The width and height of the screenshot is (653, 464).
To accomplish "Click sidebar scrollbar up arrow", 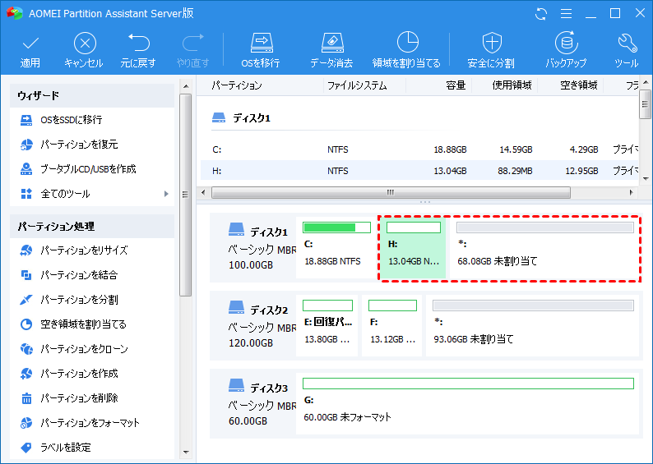I will coord(186,86).
